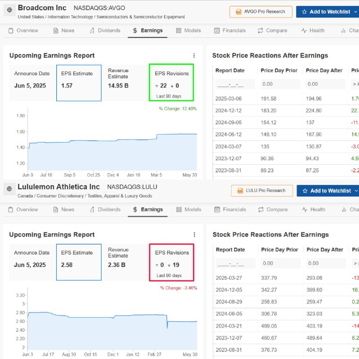Go to the Compare tab under Lululemon
The width and height of the screenshot is (359, 359).
[x=272, y=210]
